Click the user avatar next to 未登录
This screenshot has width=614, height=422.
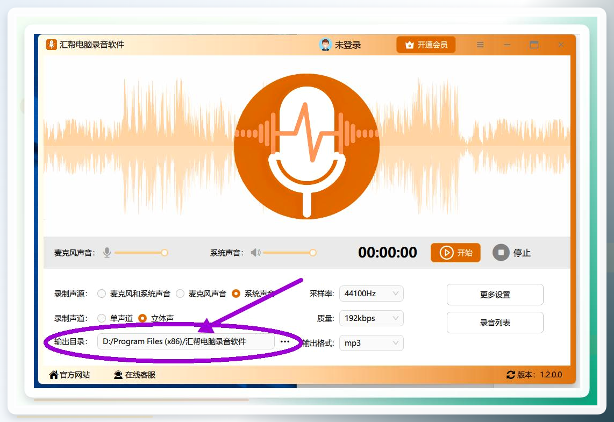pyautogui.click(x=325, y=45)
